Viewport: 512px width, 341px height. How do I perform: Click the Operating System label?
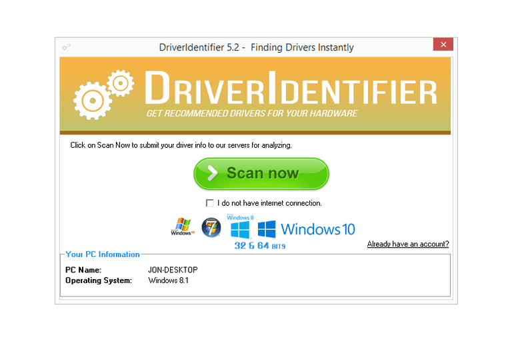click(99, 280)
